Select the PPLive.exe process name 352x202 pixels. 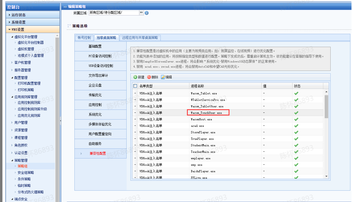pos(199,178)
